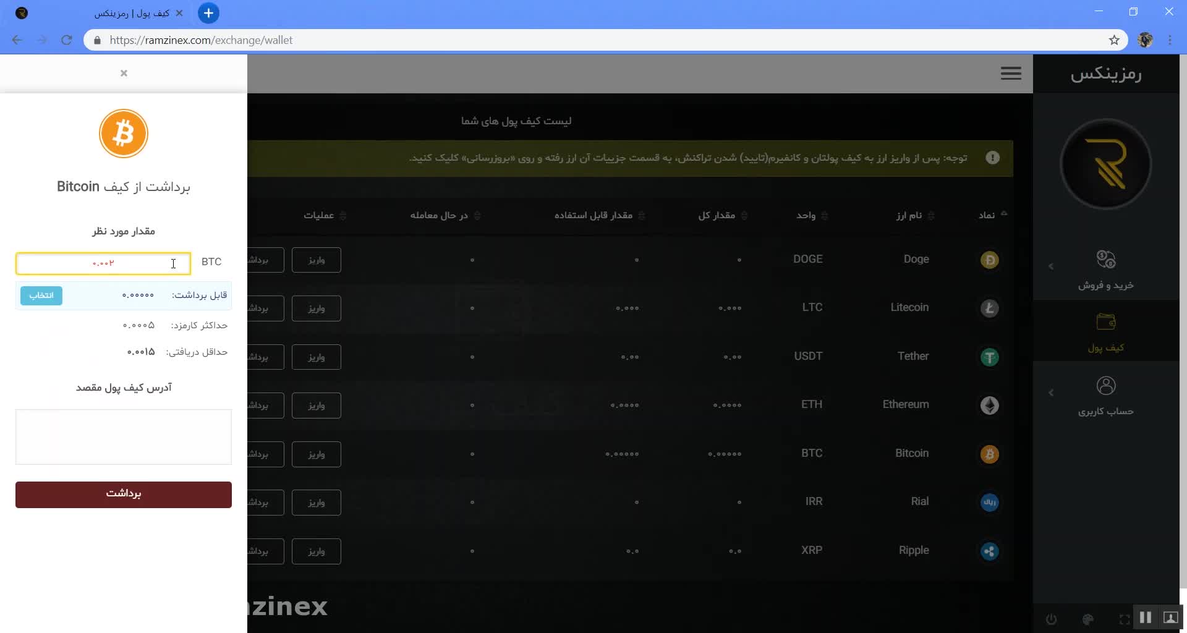The height and width of the screenshot is (633, 1187).
Task: Click the destination wallet address textbox
Action: (x=124, y=436)
